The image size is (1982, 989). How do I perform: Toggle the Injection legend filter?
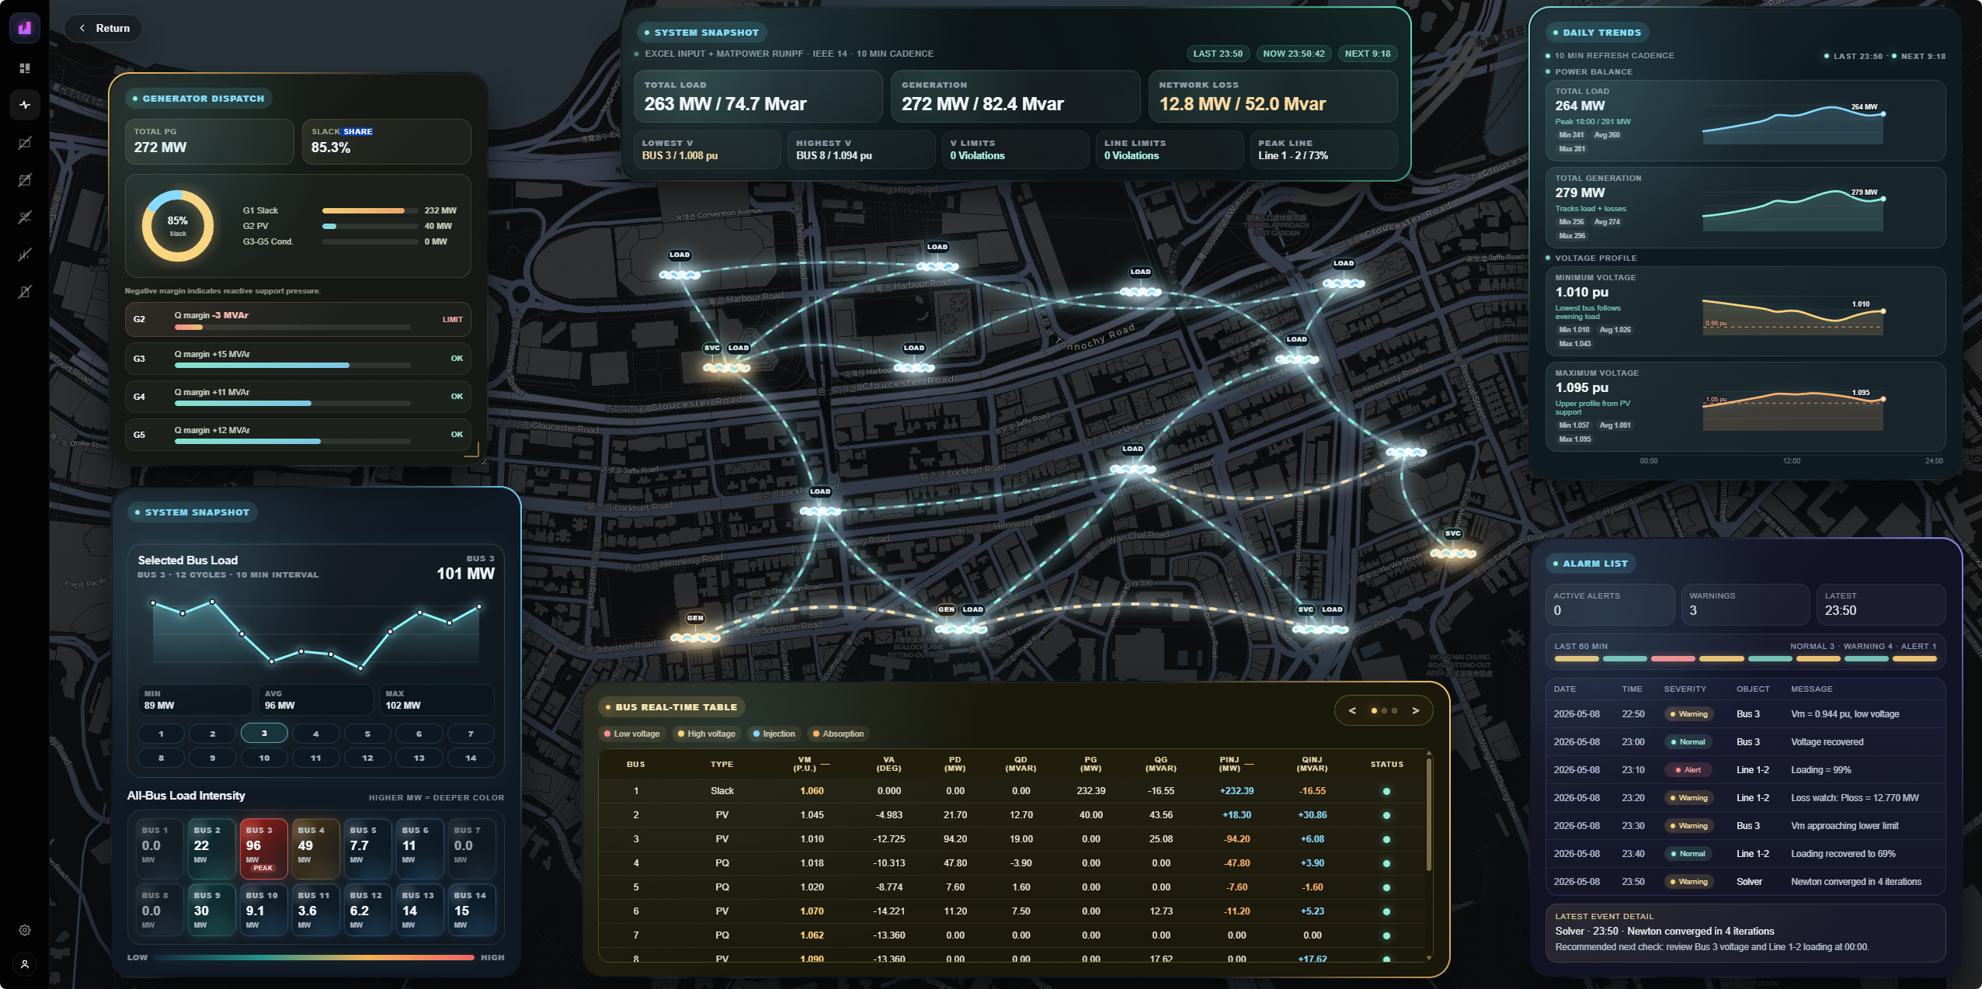pos(774,734)
